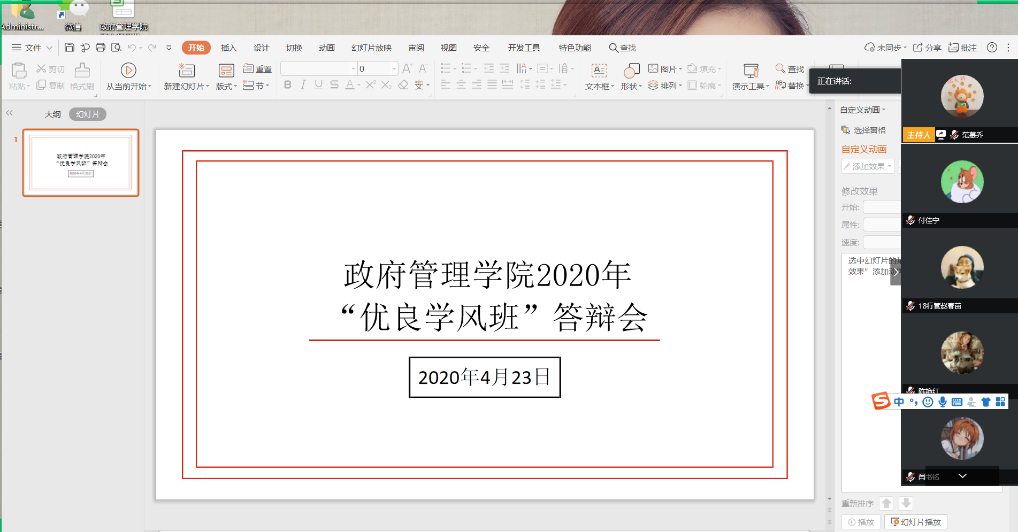Switch to the 大纲 outline tab
Viewport: 1018px width, 532px height.
click(52, 114)
